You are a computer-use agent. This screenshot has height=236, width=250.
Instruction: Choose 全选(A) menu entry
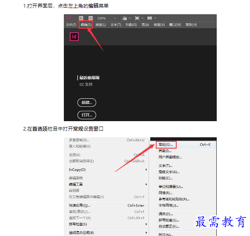(x=107, y=155)
